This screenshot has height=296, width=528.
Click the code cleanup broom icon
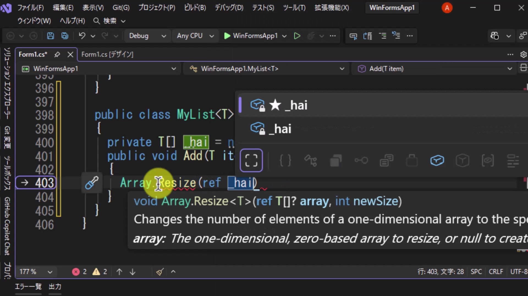tap(160, 272)
